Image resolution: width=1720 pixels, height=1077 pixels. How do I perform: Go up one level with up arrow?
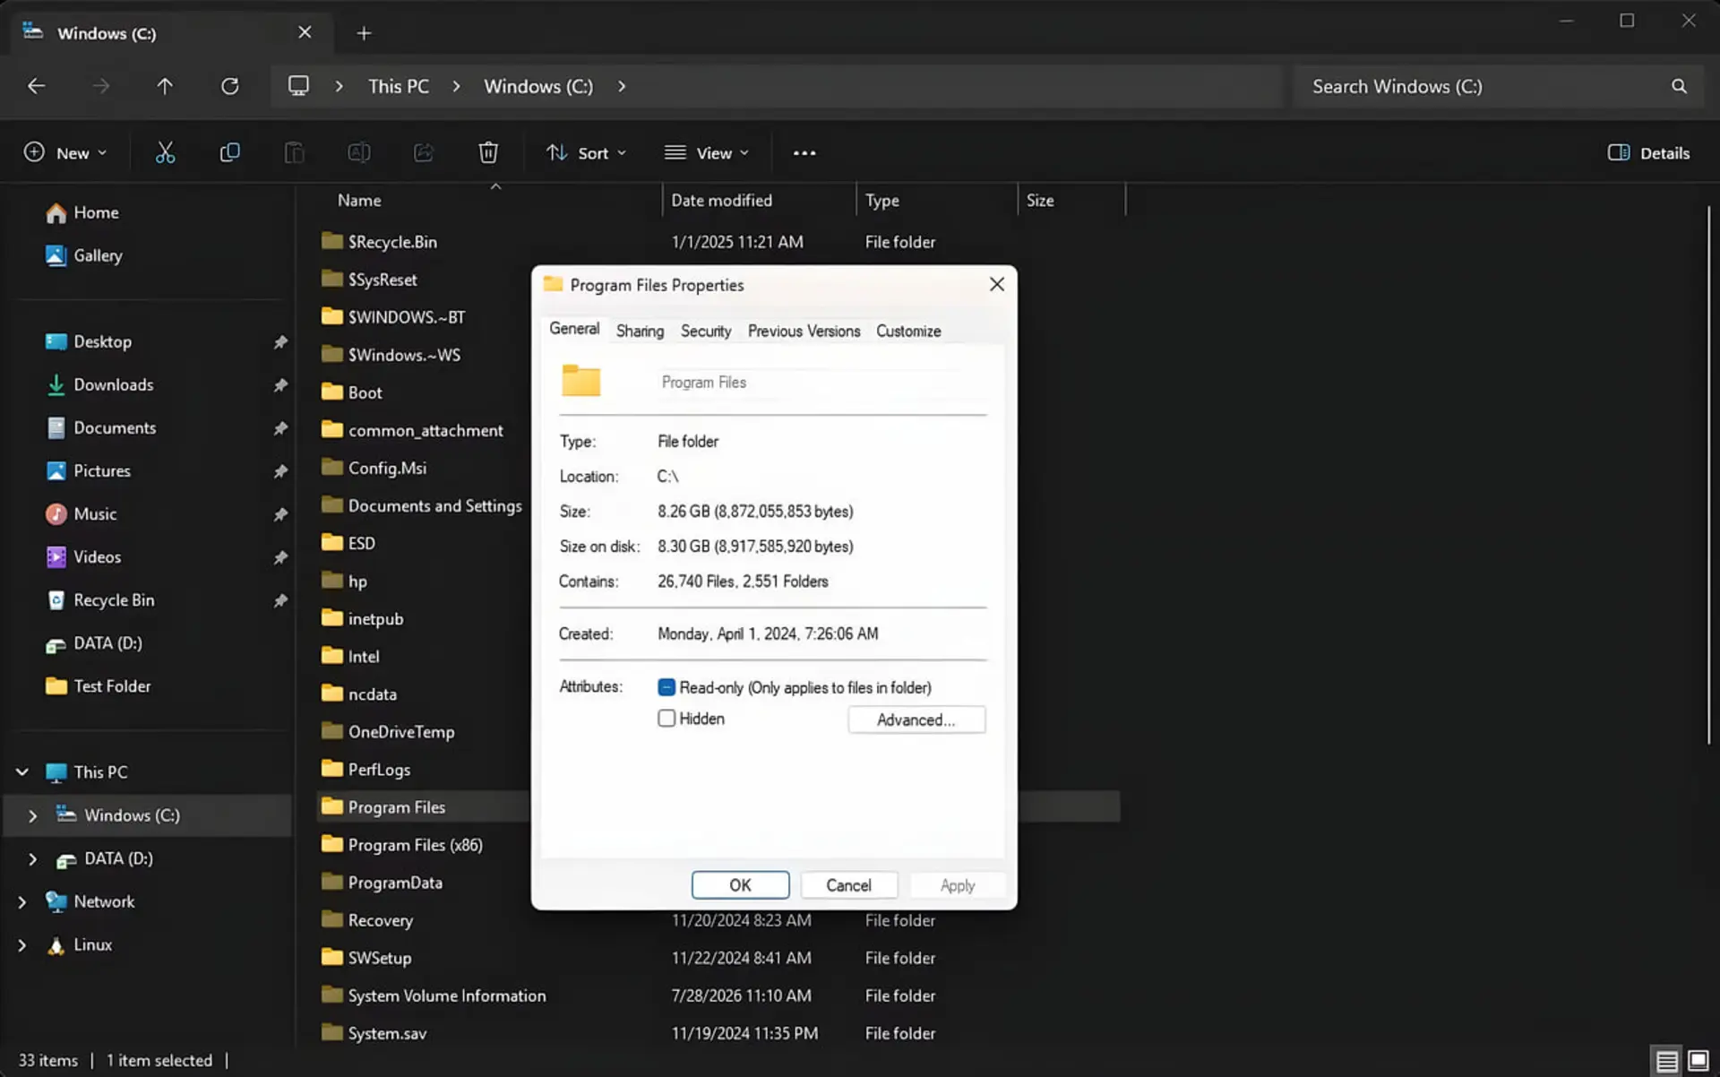165,86
